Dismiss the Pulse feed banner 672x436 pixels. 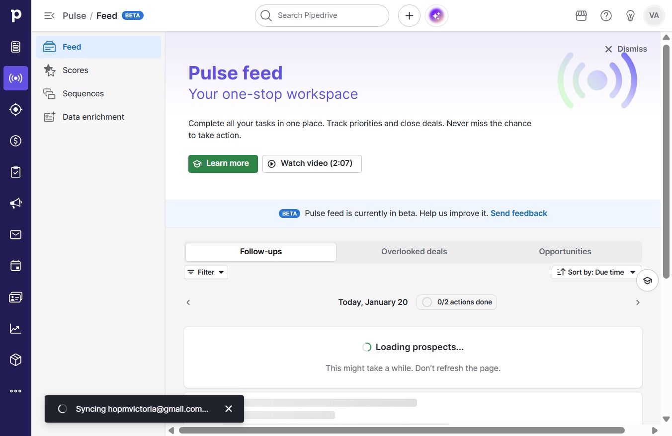click(626, 49)
